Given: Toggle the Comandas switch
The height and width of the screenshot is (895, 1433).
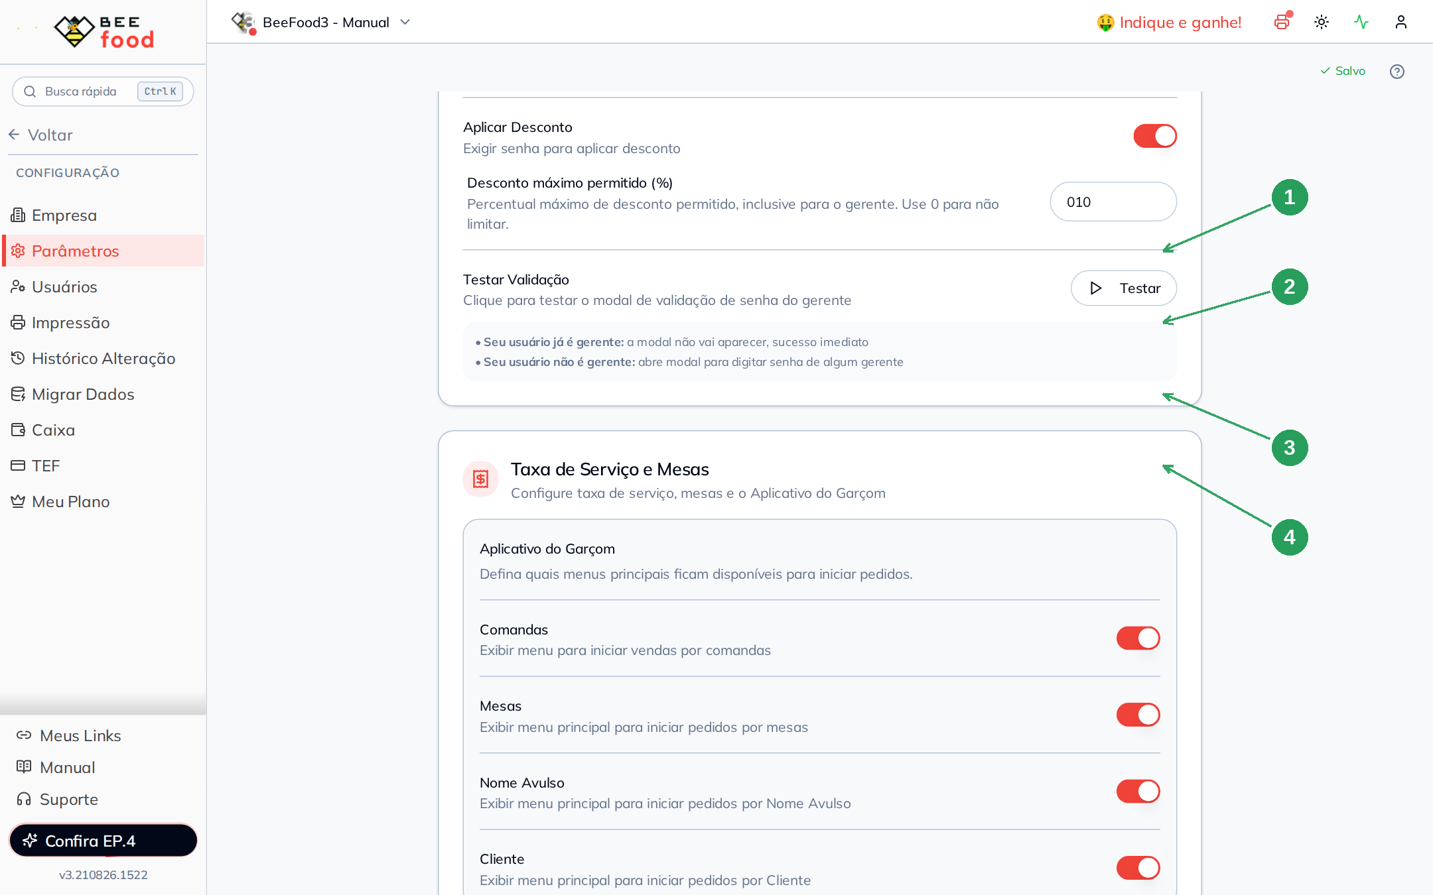Looking at the screenshot, I should [x=1138, y=638].
